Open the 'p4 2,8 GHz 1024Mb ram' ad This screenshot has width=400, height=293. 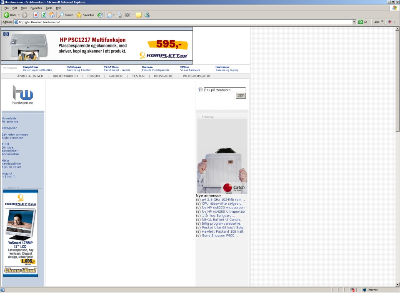point(223,199)
